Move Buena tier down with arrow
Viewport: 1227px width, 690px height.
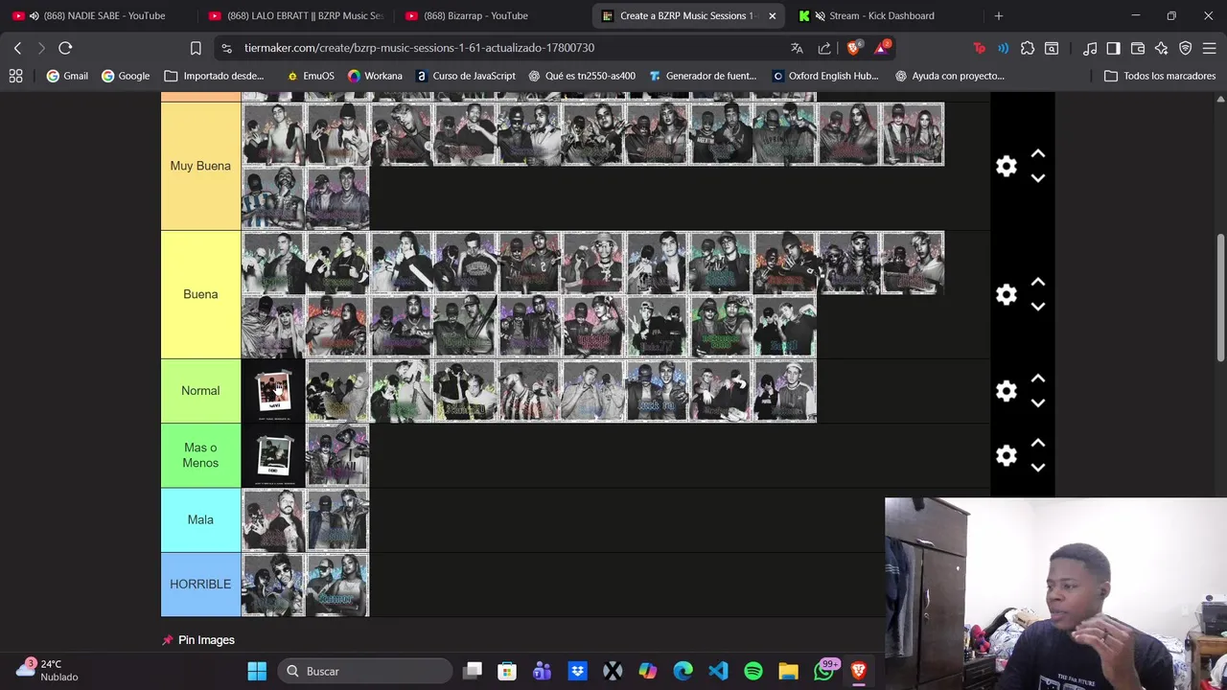tap(1037, 307)
